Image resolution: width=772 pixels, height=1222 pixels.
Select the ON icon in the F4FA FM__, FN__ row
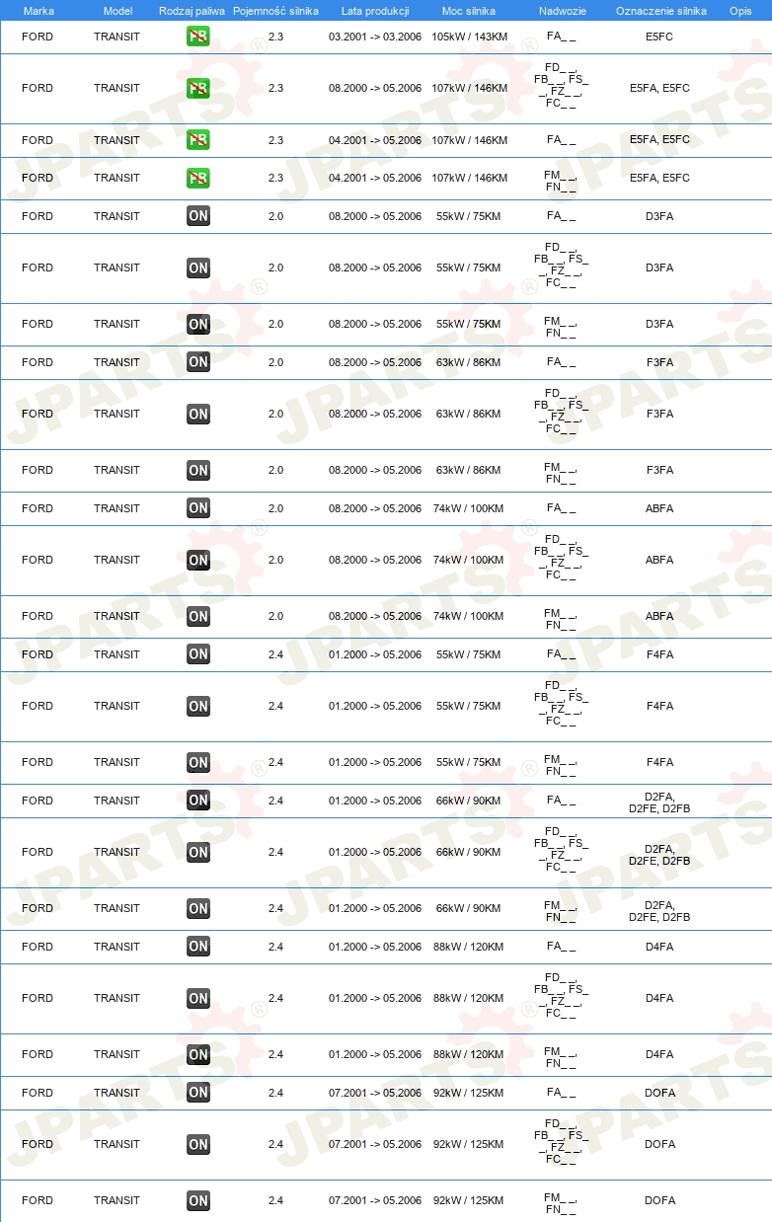click(x=198, y=762)
